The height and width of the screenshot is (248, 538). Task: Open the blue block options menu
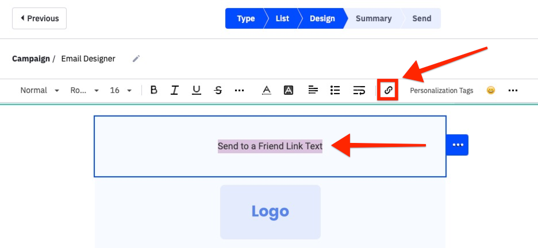point(458,145)
